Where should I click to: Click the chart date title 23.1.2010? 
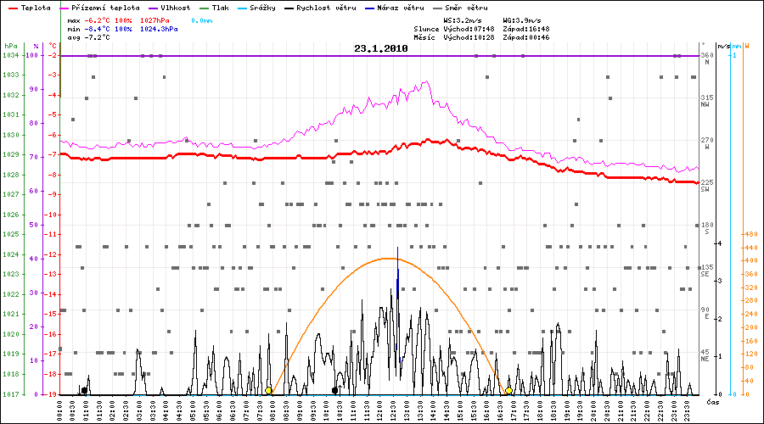pos(381,49)
